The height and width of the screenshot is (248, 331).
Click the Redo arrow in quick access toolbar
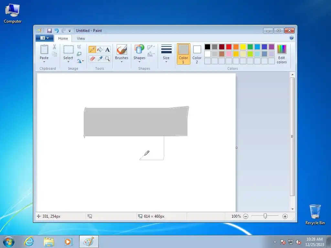tap(64, 31)
